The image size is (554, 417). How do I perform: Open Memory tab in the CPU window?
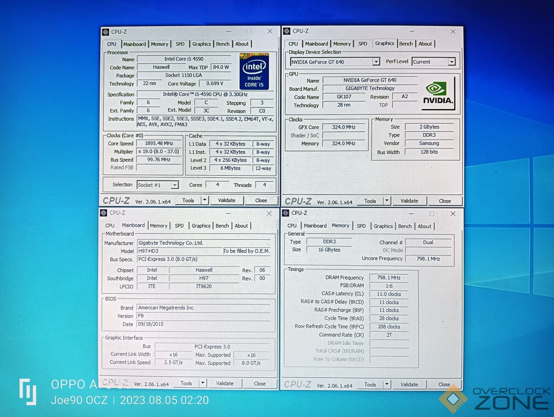coord(160,44)
